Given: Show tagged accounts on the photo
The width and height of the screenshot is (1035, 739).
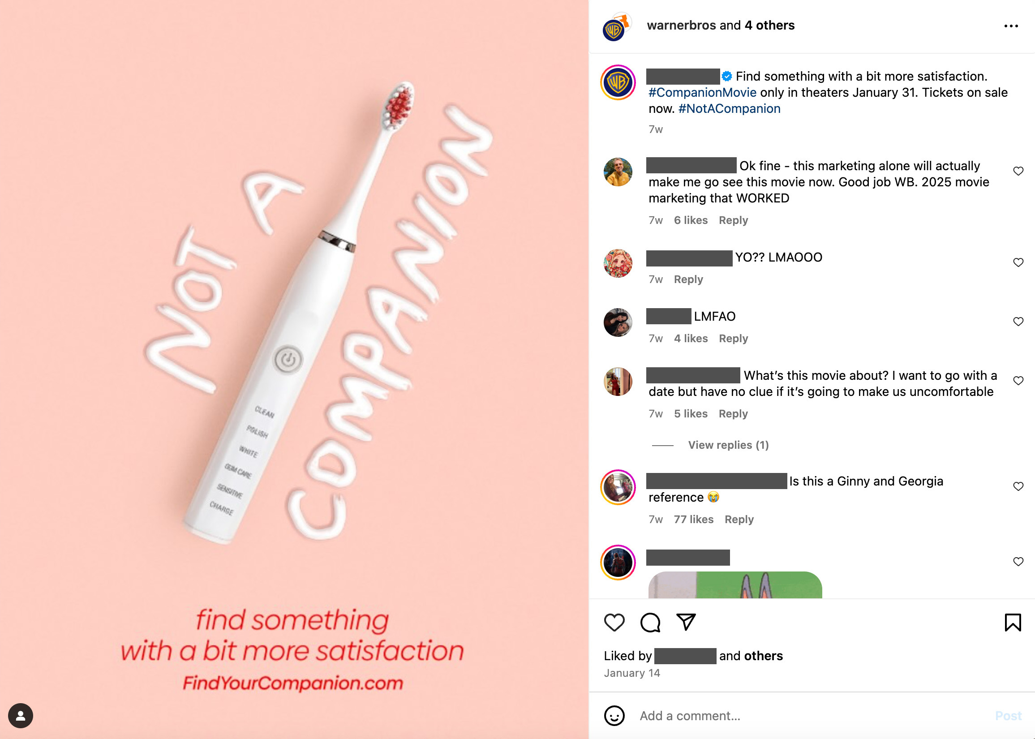Looking at the screenshot, I should coord(21,716).
